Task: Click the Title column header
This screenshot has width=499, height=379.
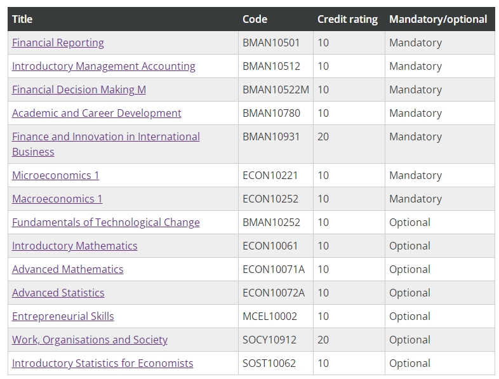Action: point(22,20)
